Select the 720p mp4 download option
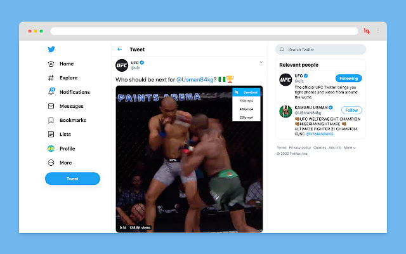406x254 pixels. 246,100
